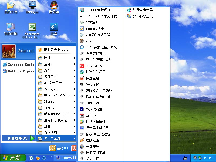Click the green 开始 Start button

tap(13, 158)
